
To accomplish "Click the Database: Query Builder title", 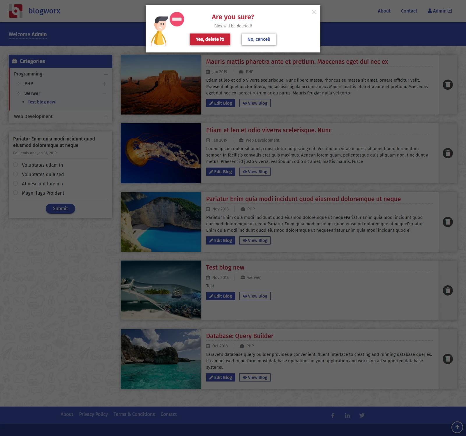I will (240, 336).
